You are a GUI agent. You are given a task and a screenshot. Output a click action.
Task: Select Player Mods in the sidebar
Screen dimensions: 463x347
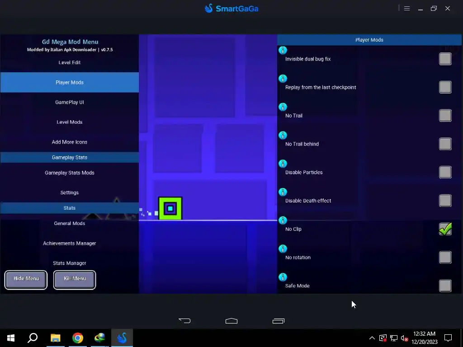(69, 82)
